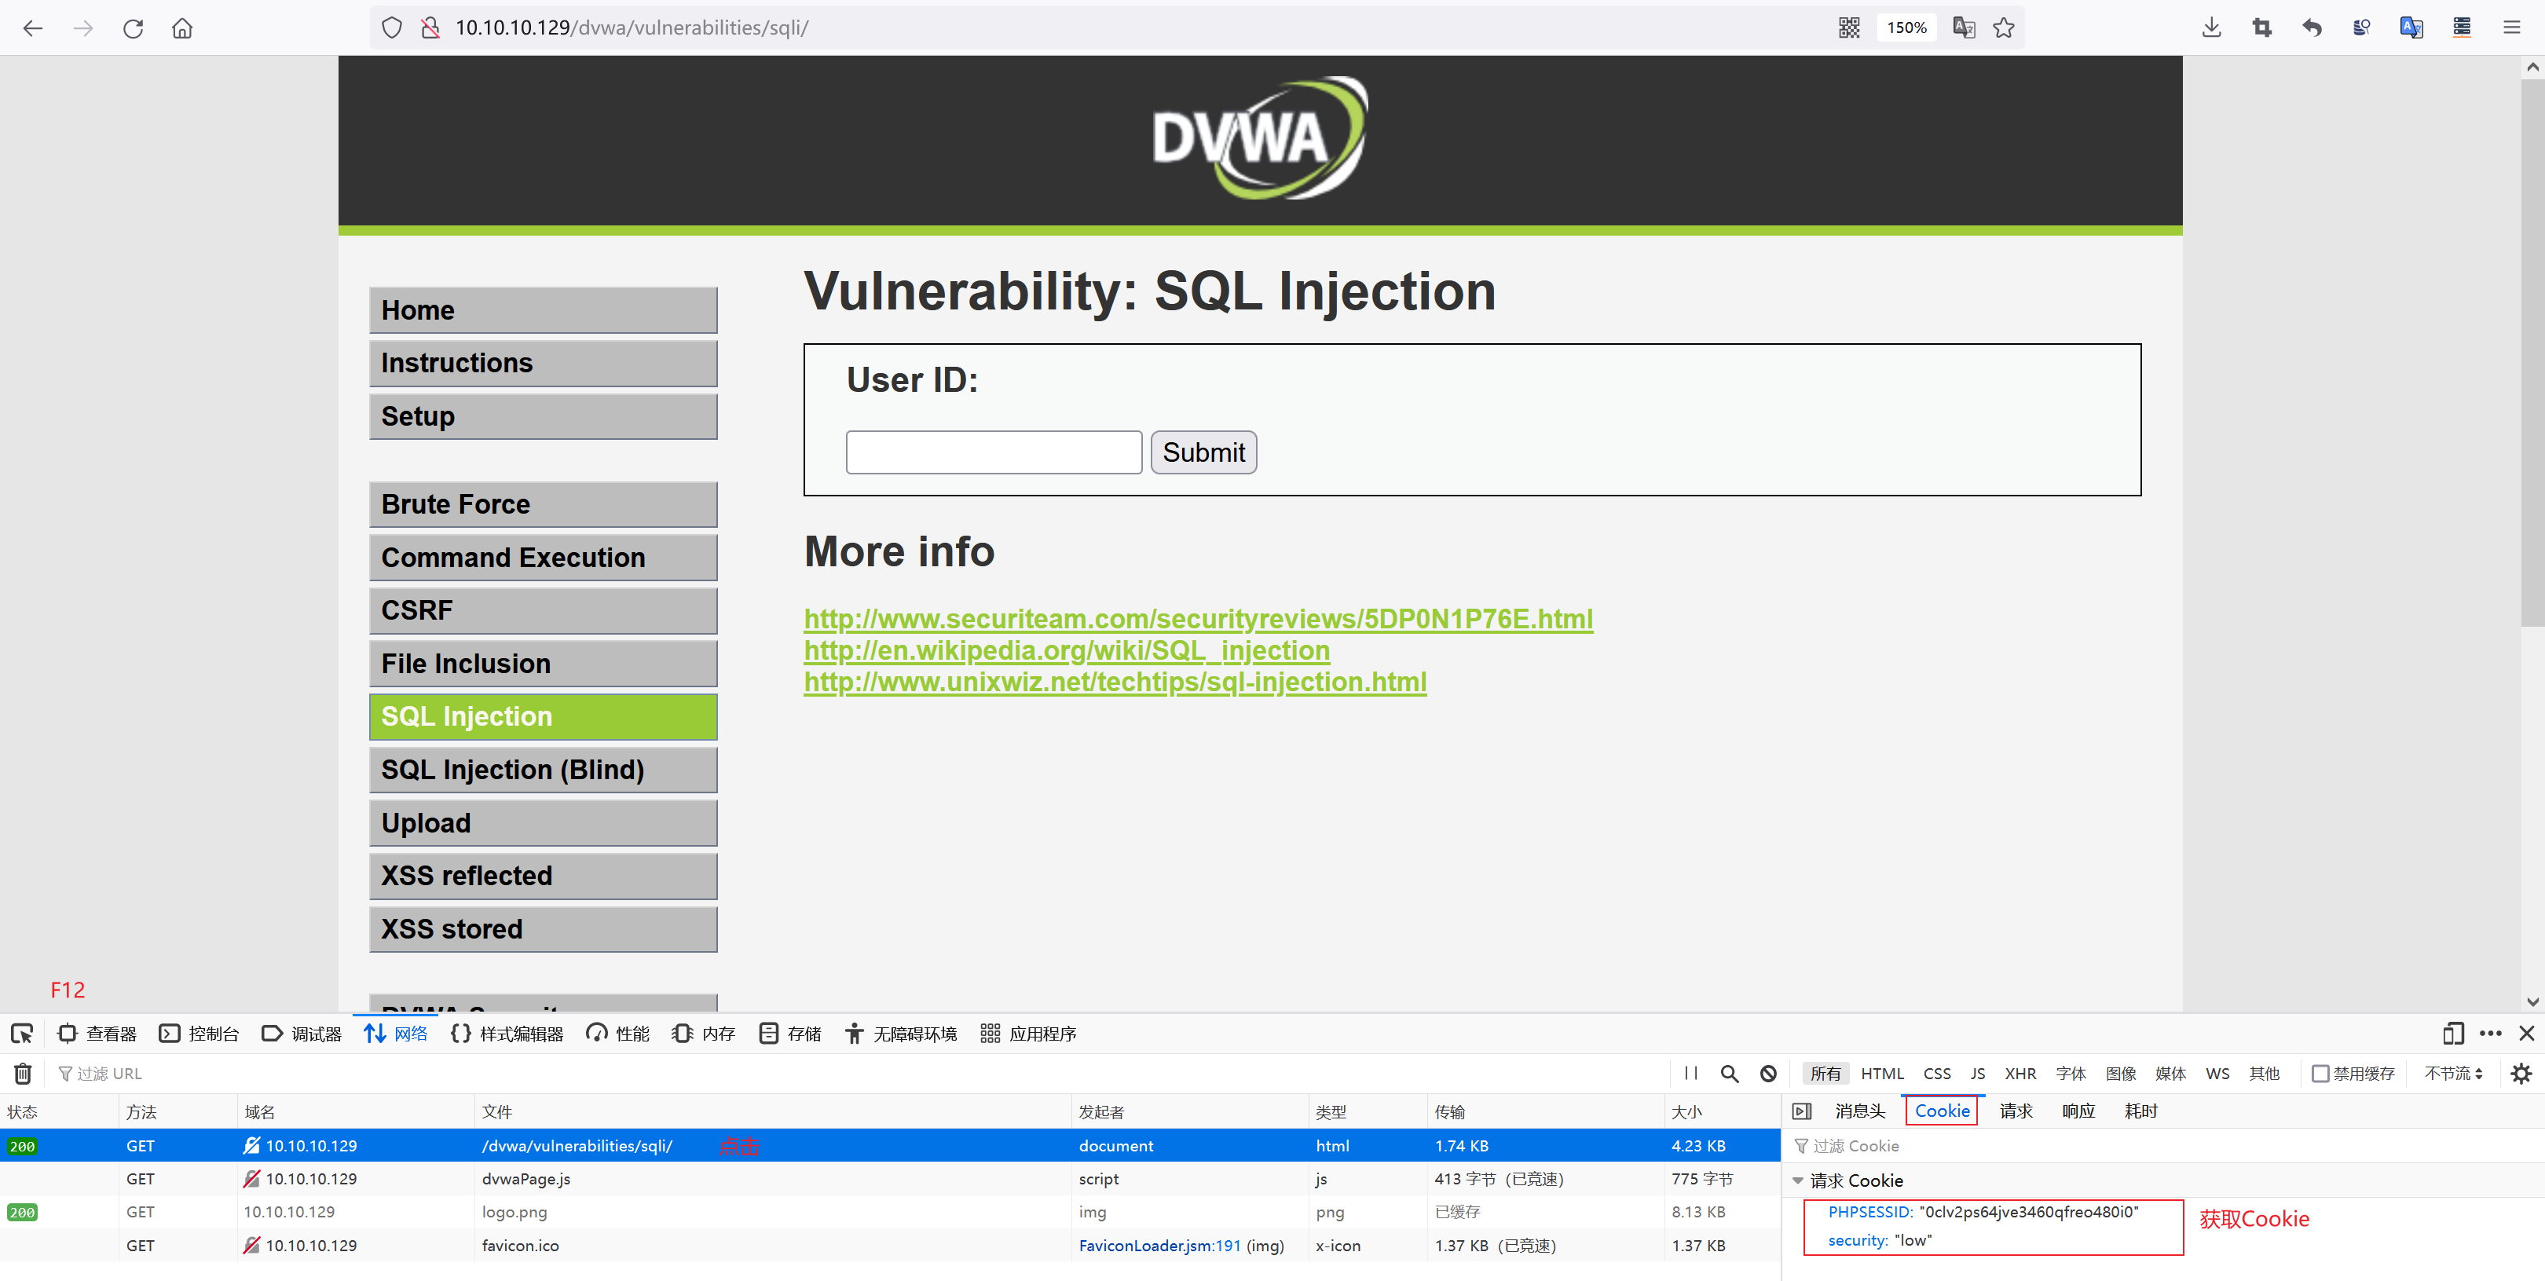Switch to the 控制台 console tab
The image size is (2545, 1281).
click(x=200, y=1034)
